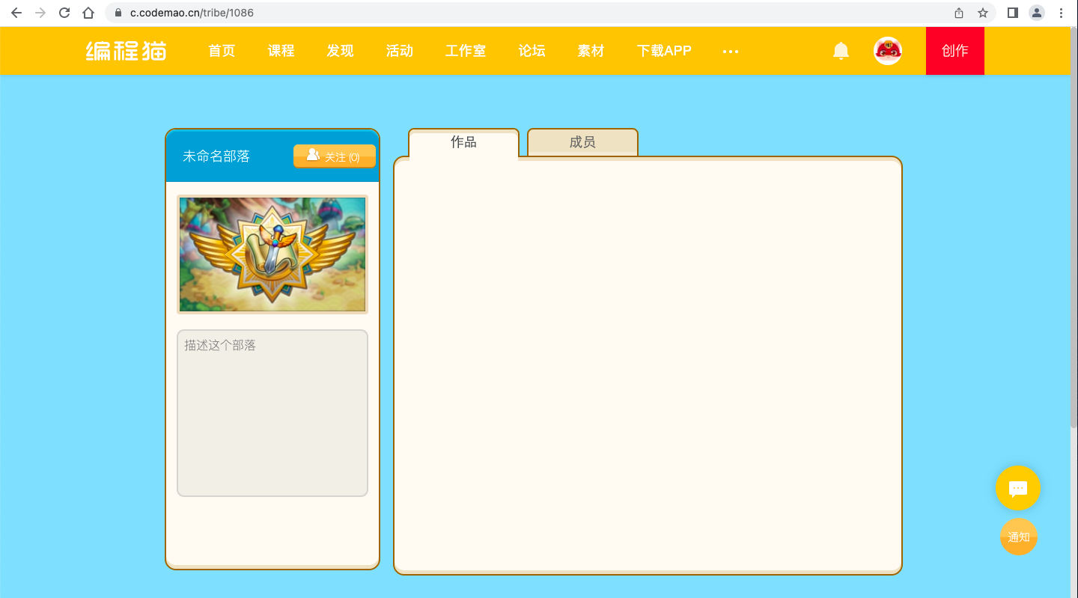
Task: View site info via the padlock icon
Action: point(118,13)
